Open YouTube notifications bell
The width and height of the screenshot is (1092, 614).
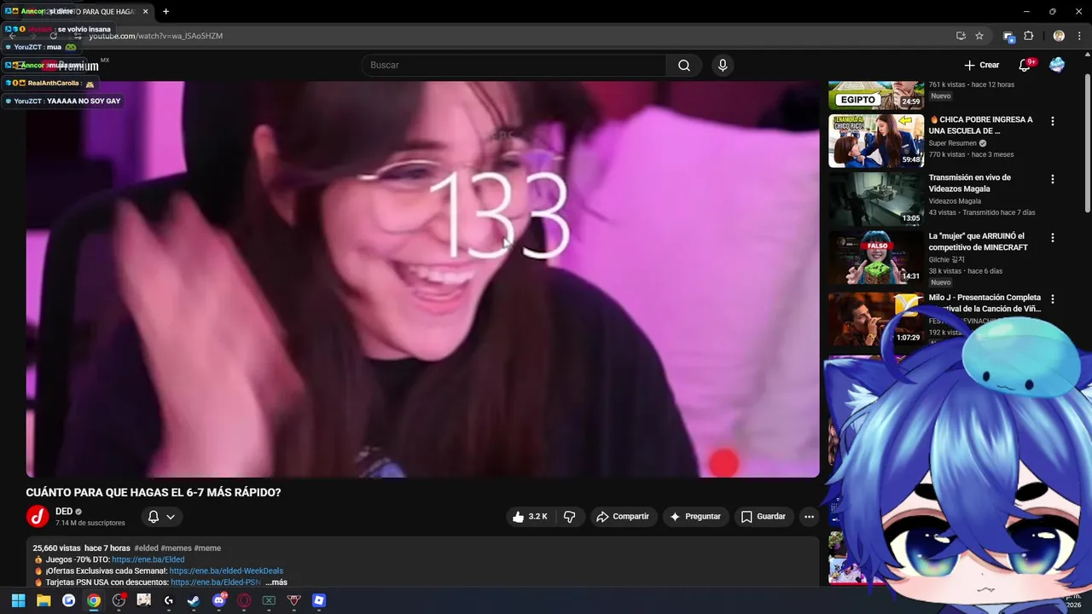pos(1025,65)
